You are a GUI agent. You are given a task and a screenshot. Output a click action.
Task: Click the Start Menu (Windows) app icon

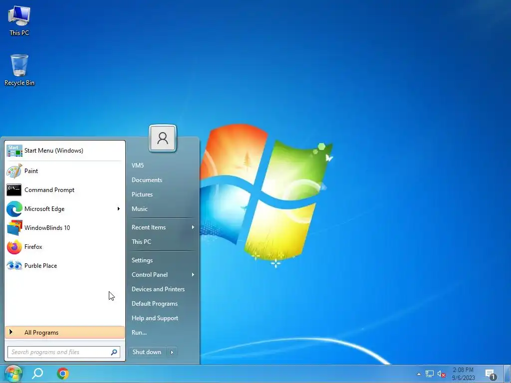[x=14, y=151]
